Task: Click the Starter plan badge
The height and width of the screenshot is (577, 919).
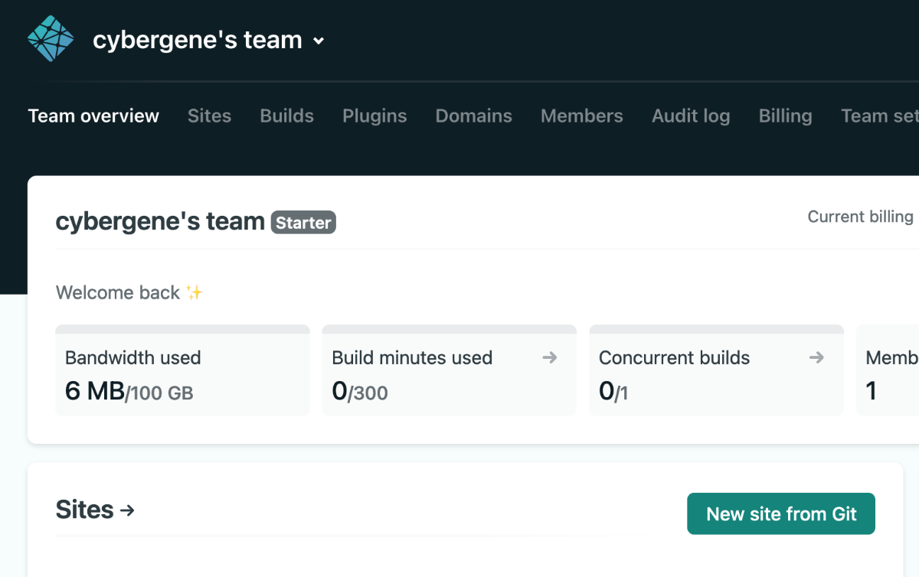Action: [x=303, y=223]
